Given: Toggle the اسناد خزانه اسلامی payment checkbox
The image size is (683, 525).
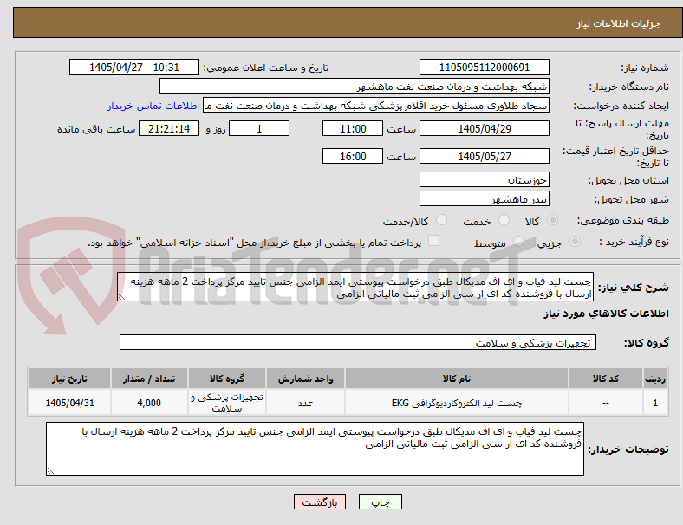Looking at the screenshot, I should [x=434, y=241].
